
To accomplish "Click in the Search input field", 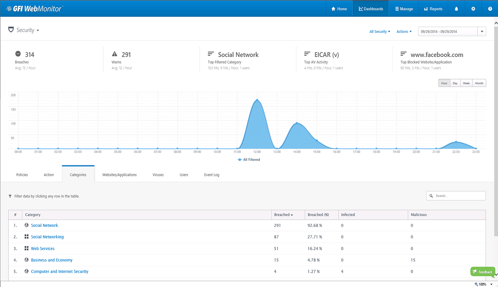I will coord(456,196).
